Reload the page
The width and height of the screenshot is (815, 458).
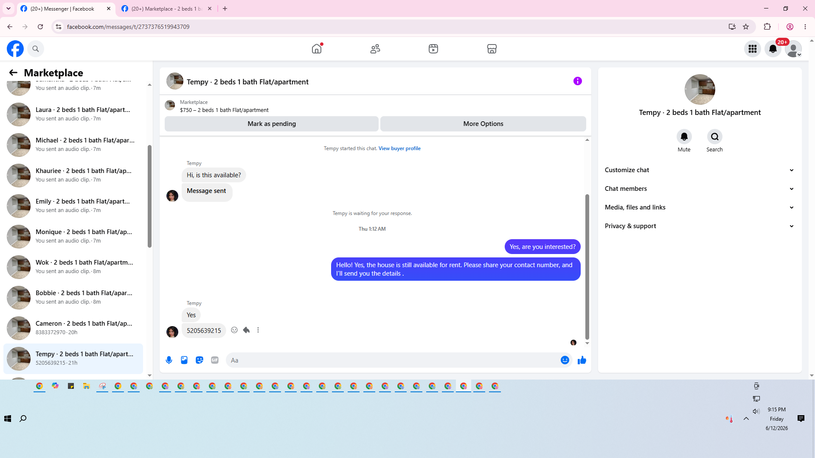(x=40, y=27)
